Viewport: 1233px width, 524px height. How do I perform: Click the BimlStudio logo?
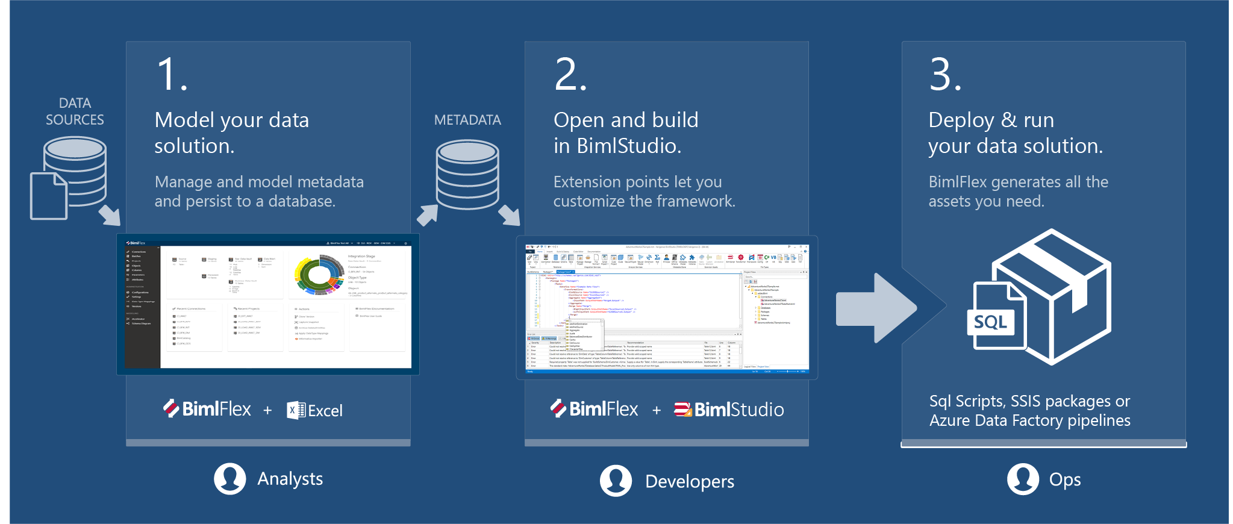pyautogui.click(x=729, y=410)
